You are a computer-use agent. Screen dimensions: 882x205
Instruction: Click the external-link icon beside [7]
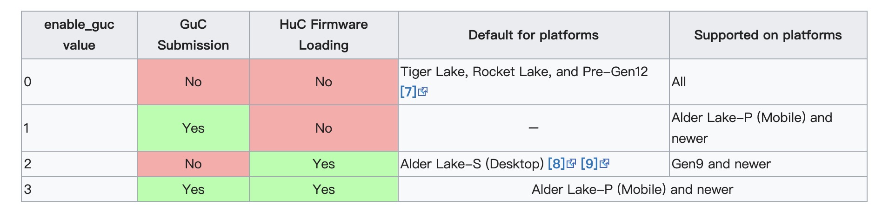click(x=423, y=92)
